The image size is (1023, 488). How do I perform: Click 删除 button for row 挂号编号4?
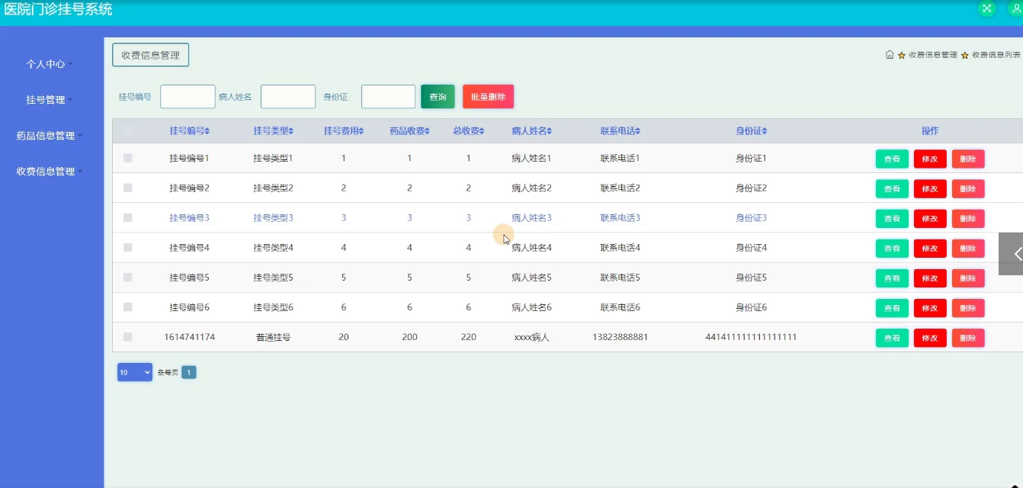[x=968, y=249]
